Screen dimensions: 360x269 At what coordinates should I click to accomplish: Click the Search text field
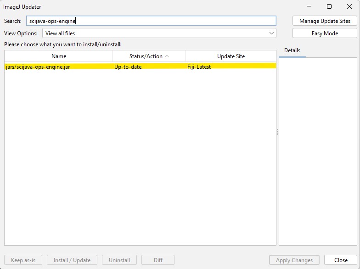tap(151, 21)
